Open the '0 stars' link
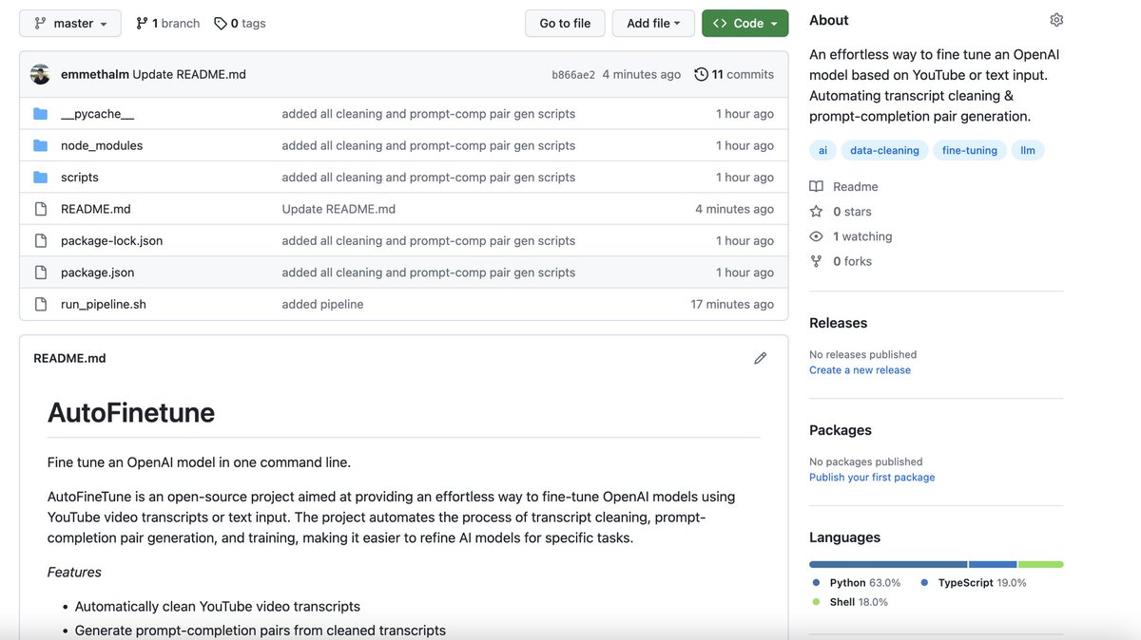The height and width of the screenshot is (640, 1141). coord(852,212)
